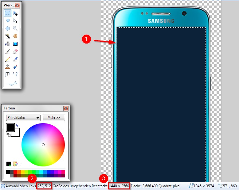Pick the orange palette swatch
Image resolution: width=239 pixels, height=190 pixels.
tap(19, 172)
